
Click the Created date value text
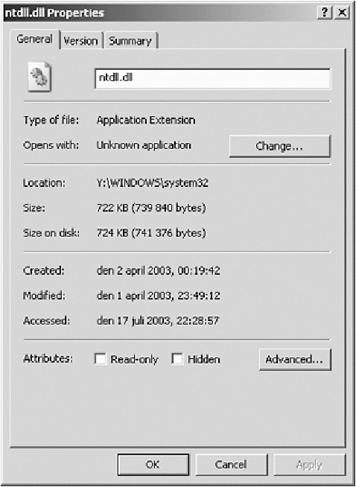coord(159,270)
